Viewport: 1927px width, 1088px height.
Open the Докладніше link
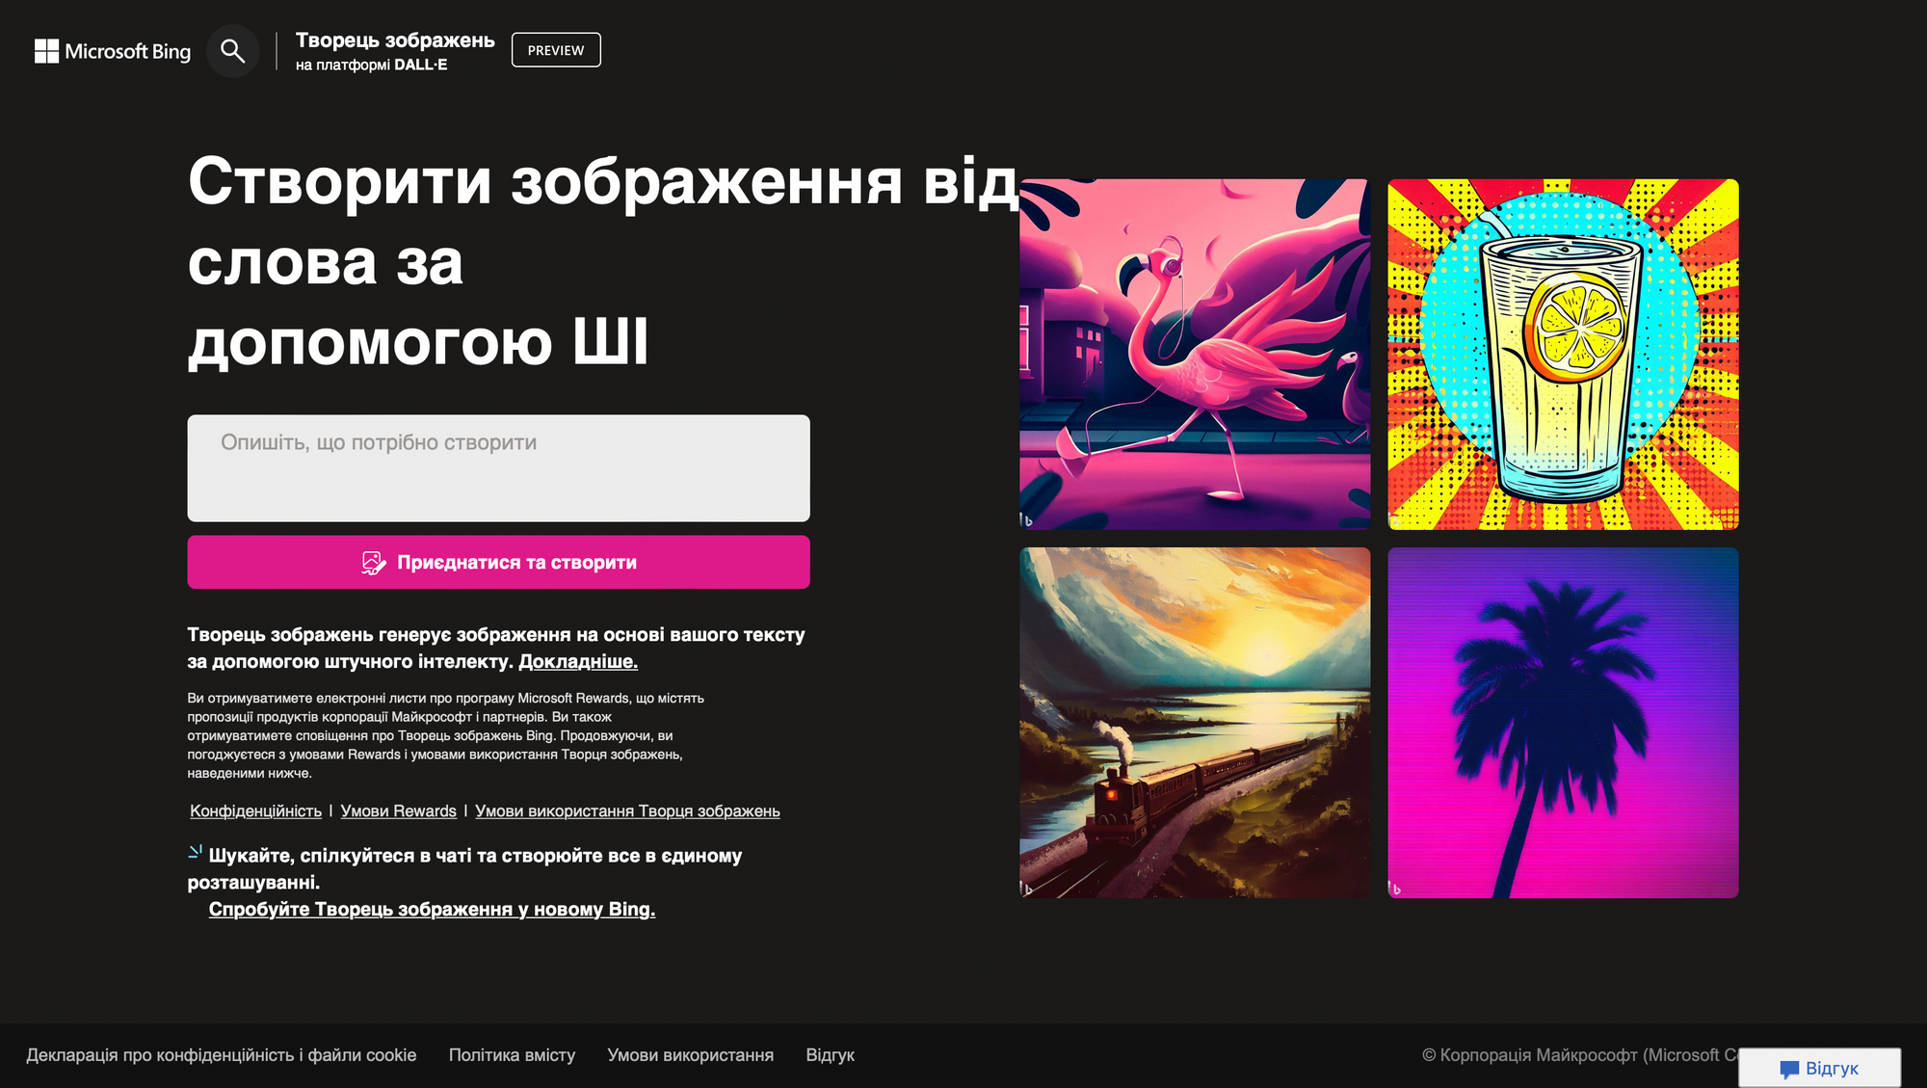tap(578, 661)
